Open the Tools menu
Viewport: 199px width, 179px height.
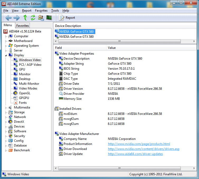[x=55, y=11]
